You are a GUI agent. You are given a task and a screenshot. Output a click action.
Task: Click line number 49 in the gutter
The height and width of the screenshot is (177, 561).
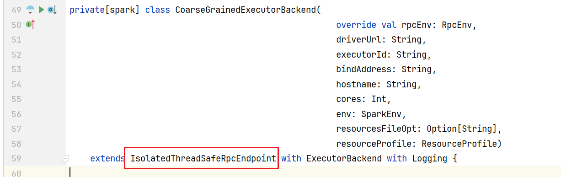[16, 10]
